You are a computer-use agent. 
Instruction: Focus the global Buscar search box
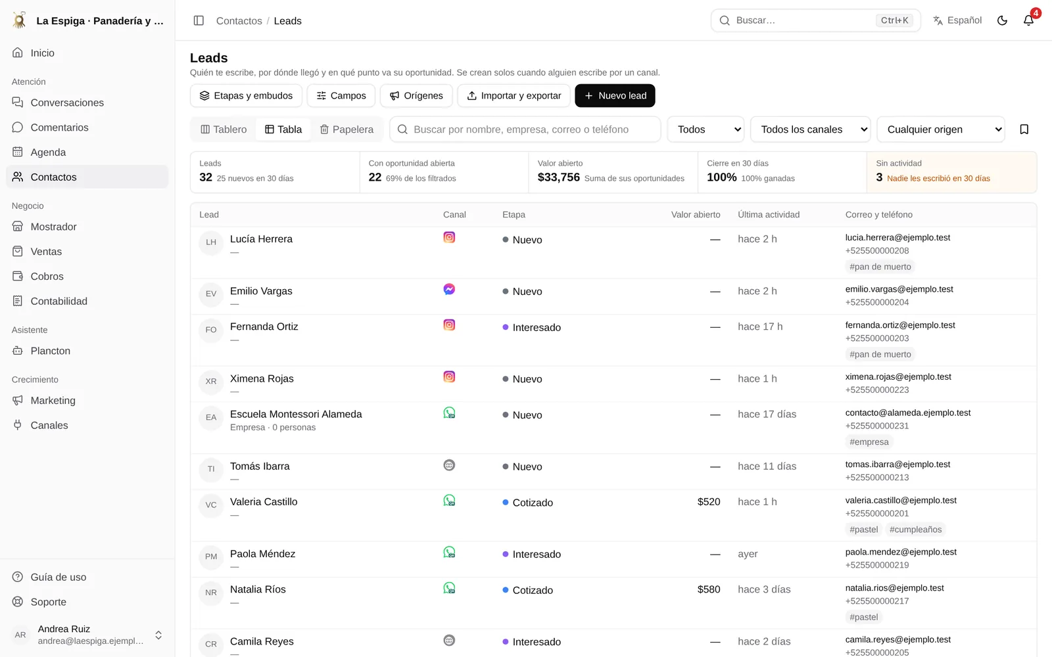click(815, 20)
